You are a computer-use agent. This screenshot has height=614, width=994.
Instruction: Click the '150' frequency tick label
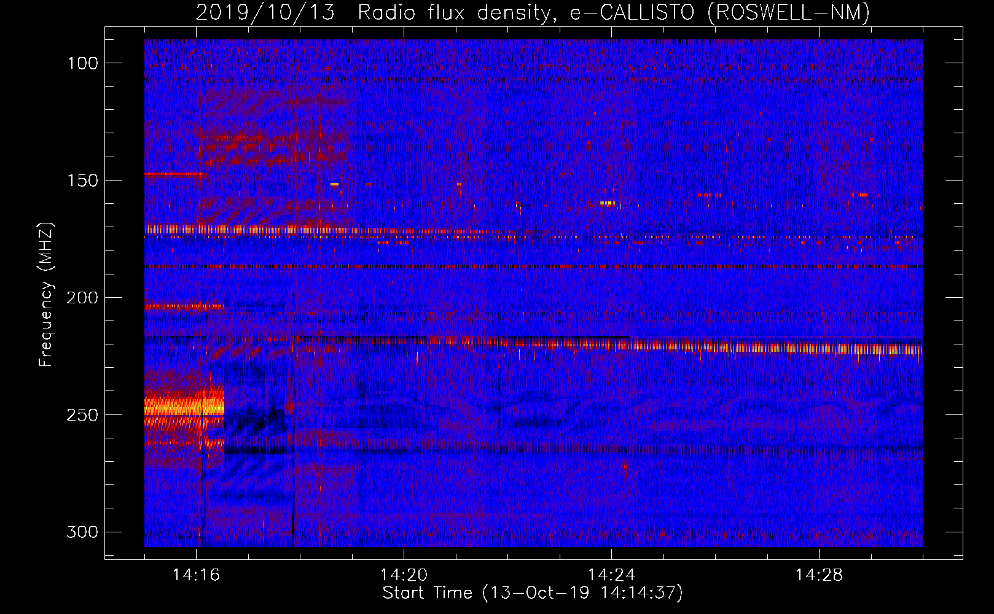[x=82, y=181]
